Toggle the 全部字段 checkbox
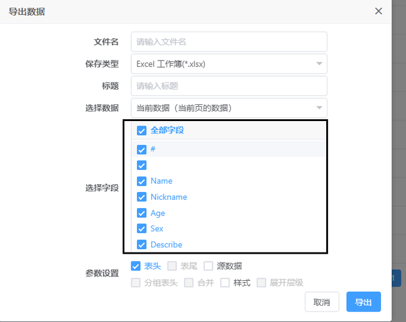406x322 pixels. (x=142, y=130)
